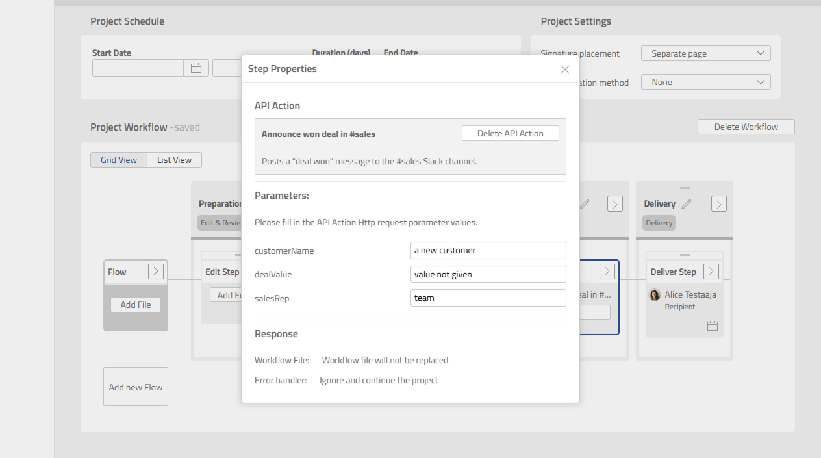This screenshot has width=821, height=458.
Task: Expand the Flow card arrow
Action: pos(155,272)
